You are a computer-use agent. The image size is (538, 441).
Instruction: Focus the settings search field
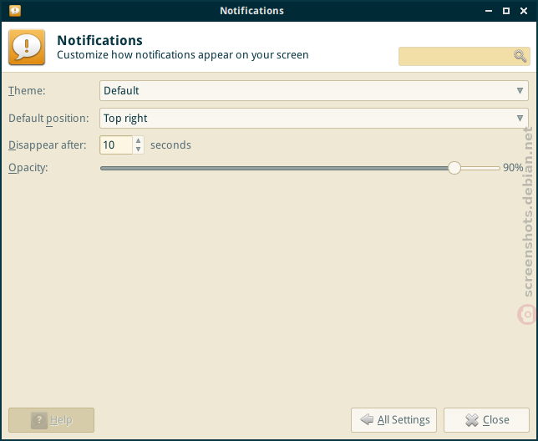464,56
